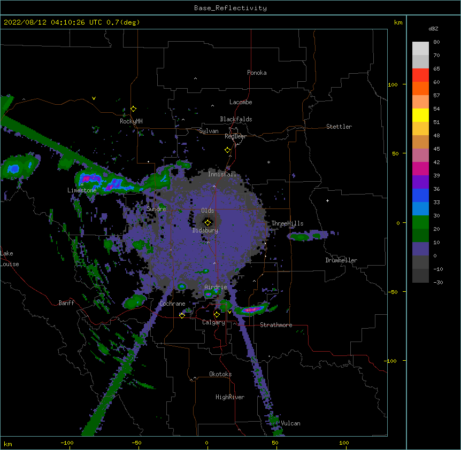461x450 pixels.
Task: Click the Calgary city label
Action: pyautogui.click(x=213, y=322)
